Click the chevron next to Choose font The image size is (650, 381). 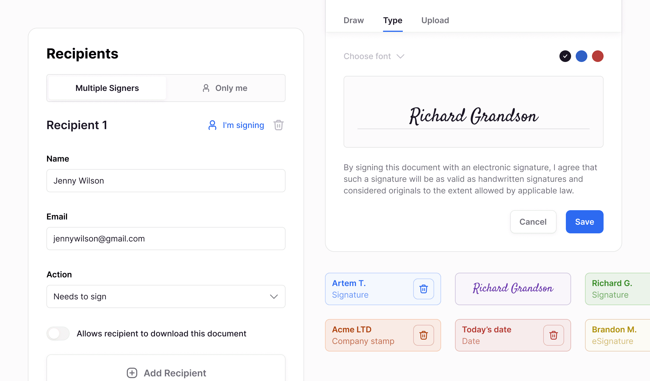coord(400,56)
